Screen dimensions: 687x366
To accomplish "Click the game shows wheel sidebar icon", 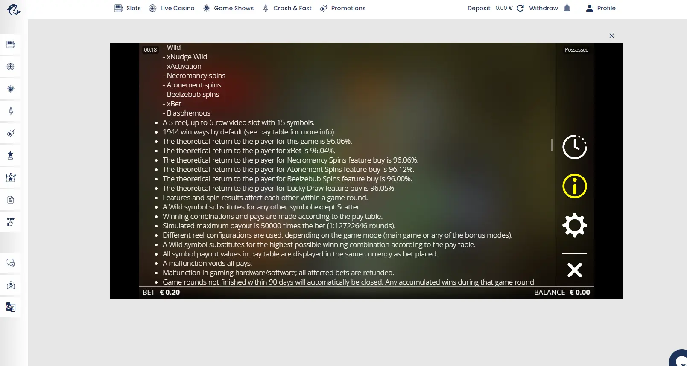I will coord(11,89).
